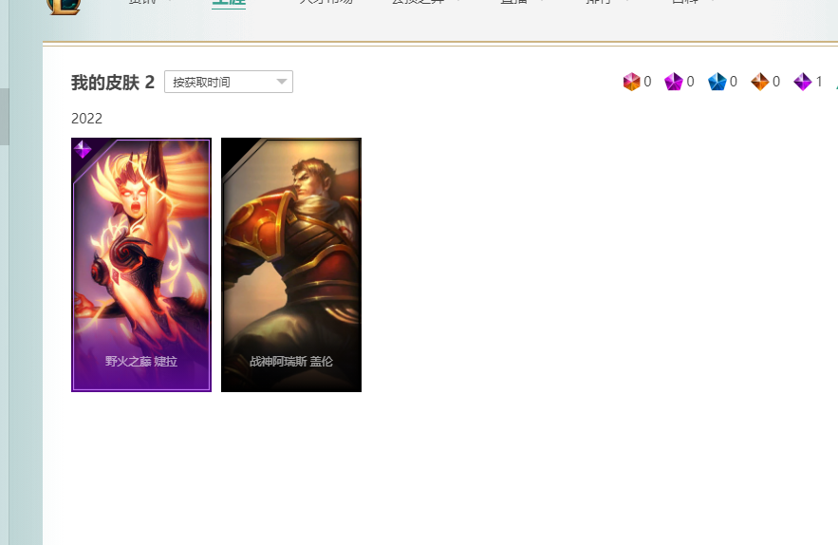Screen dimensions: 838x545
Task: Open the 按获取时间 sort dropdown
Action: [228, 82]
